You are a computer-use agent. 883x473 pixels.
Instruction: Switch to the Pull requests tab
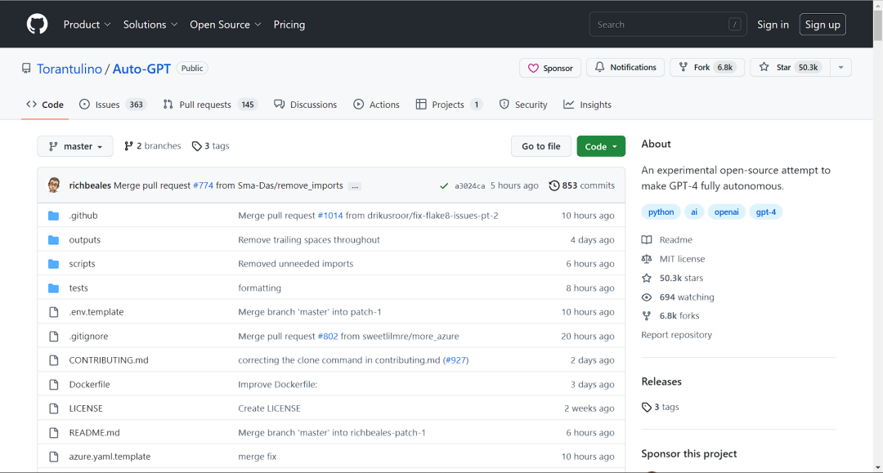click(x=209, y=105)
